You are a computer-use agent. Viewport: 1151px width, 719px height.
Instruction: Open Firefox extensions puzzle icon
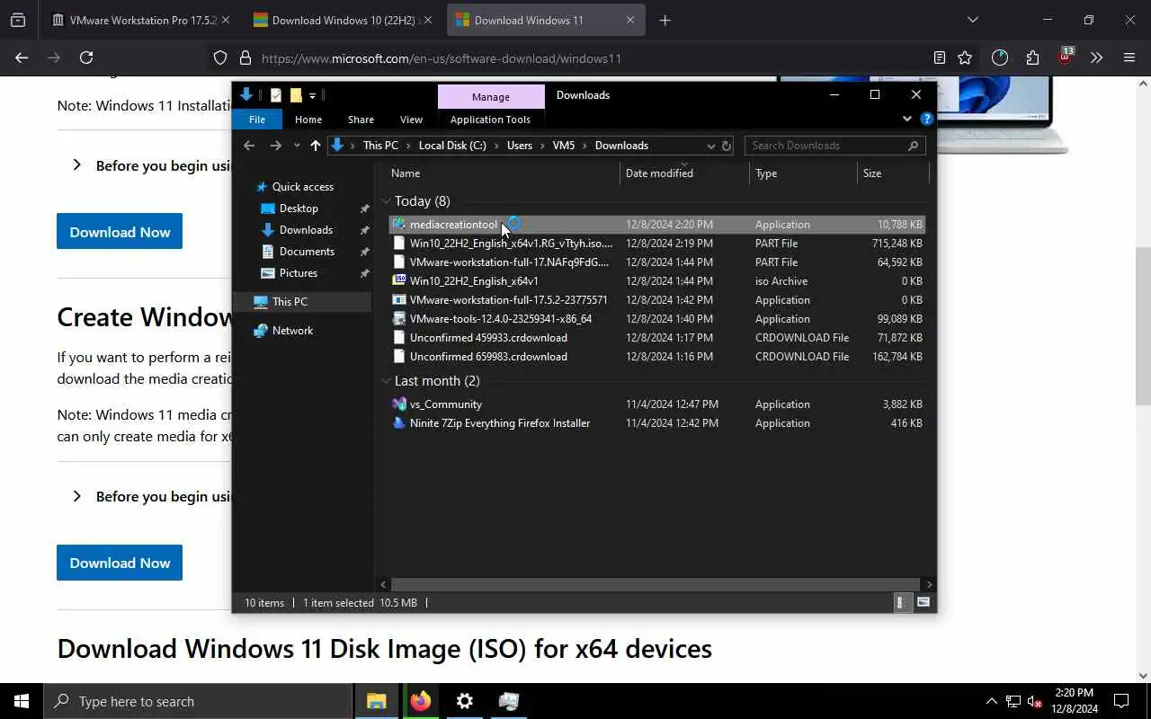pyautogui.click(x=1032, y=58)
